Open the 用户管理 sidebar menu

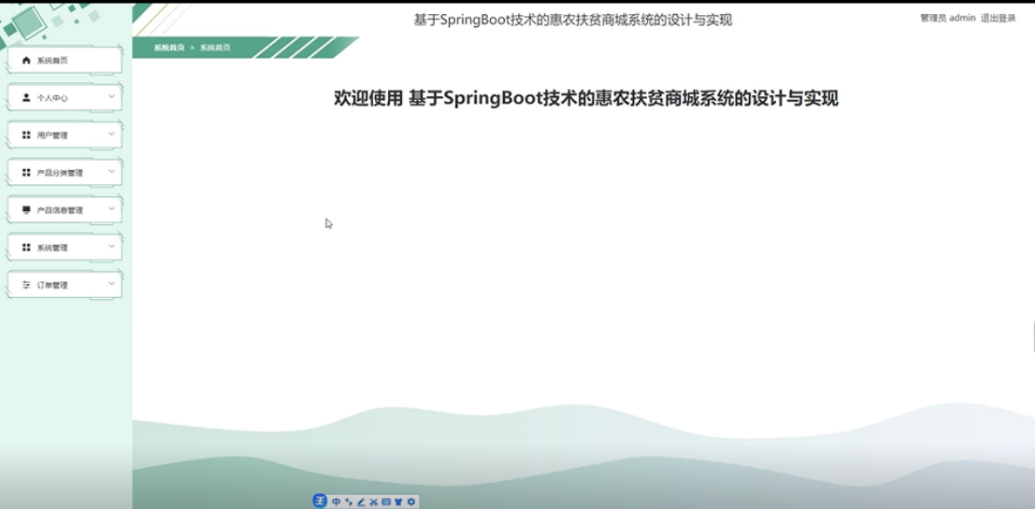[65, 135]
